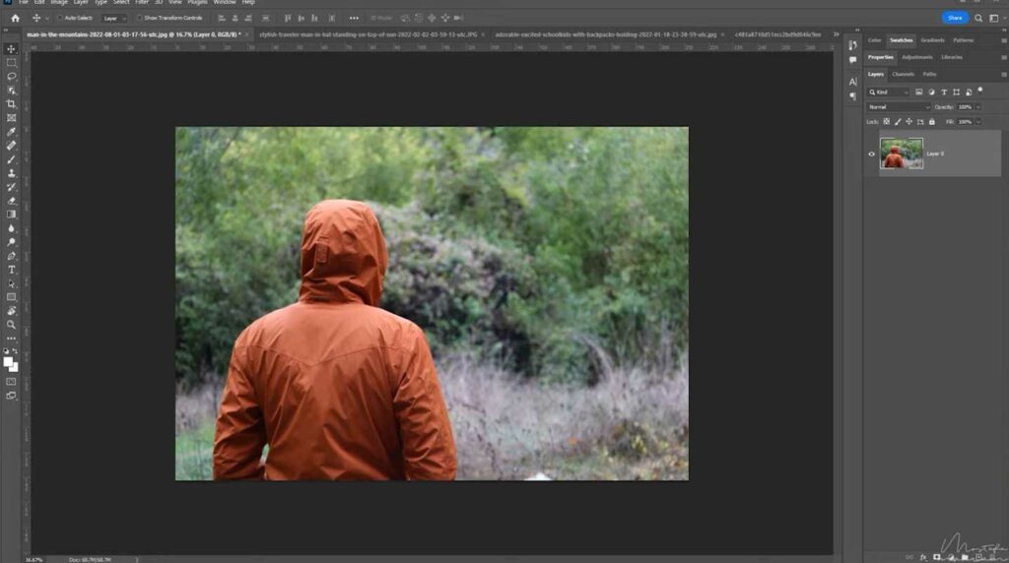Select the Object Selection tool
The height and width of the screenshot is (563, 1009).
pyautogui.click(x=11, y=90)
